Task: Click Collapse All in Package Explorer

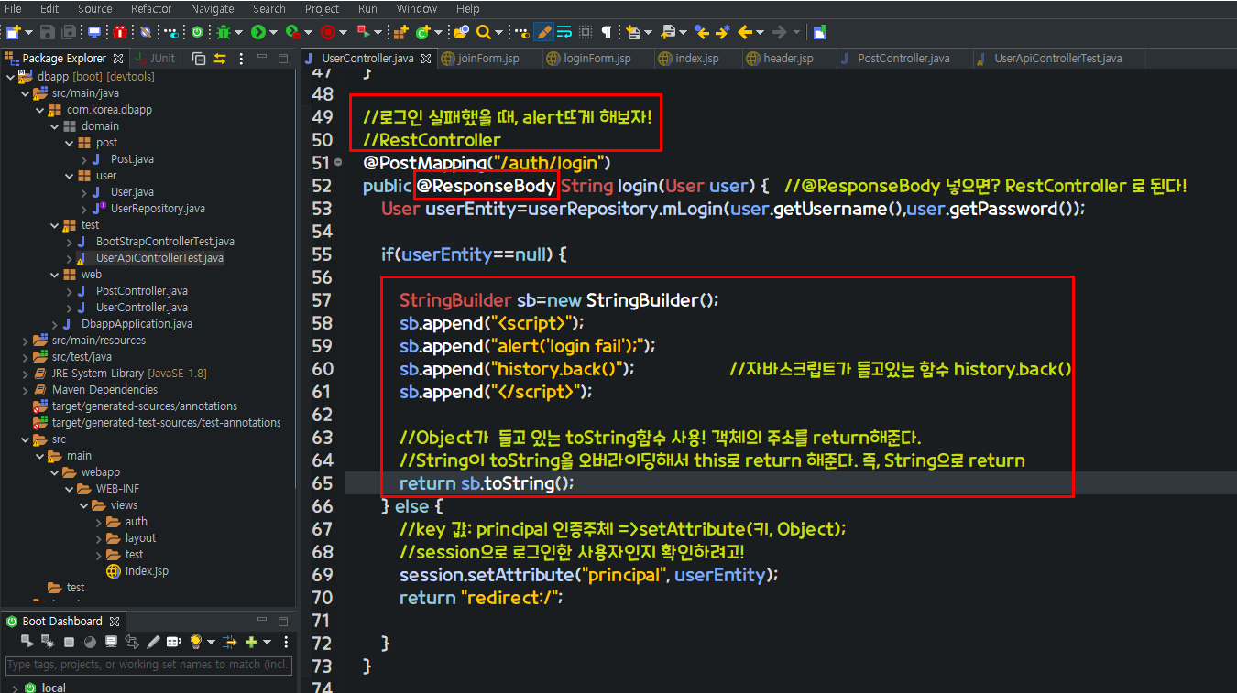Action: 199,59
